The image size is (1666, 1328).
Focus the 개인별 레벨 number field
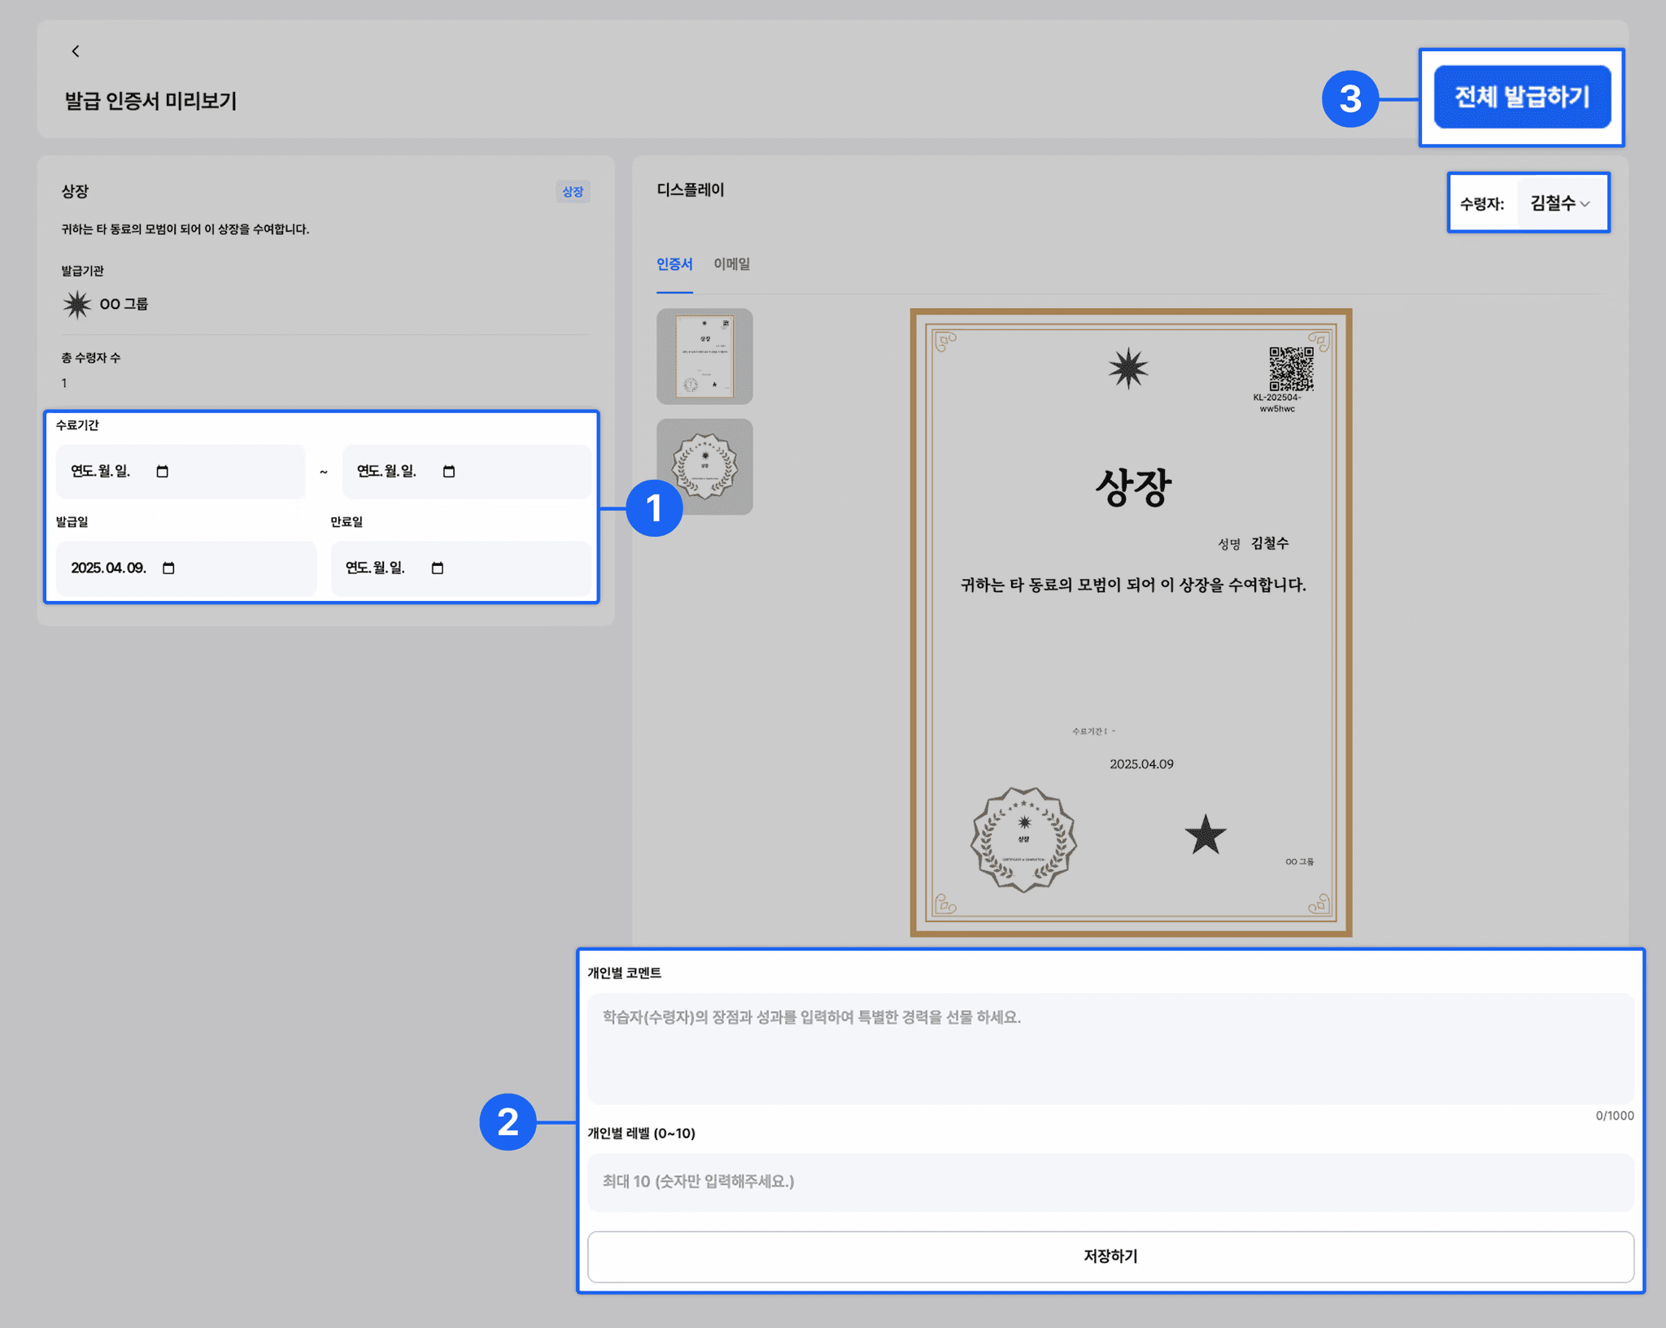click(x=1110, y=1182)
